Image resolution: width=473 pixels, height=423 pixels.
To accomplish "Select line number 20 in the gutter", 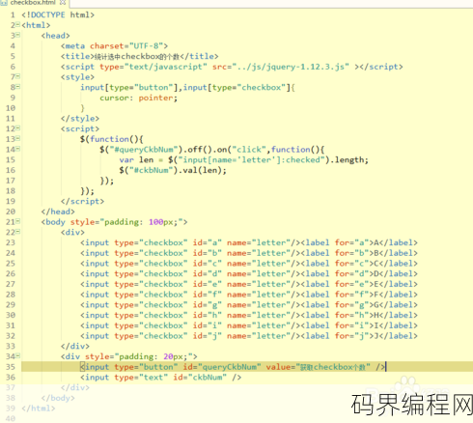I will tap(11, 211).
